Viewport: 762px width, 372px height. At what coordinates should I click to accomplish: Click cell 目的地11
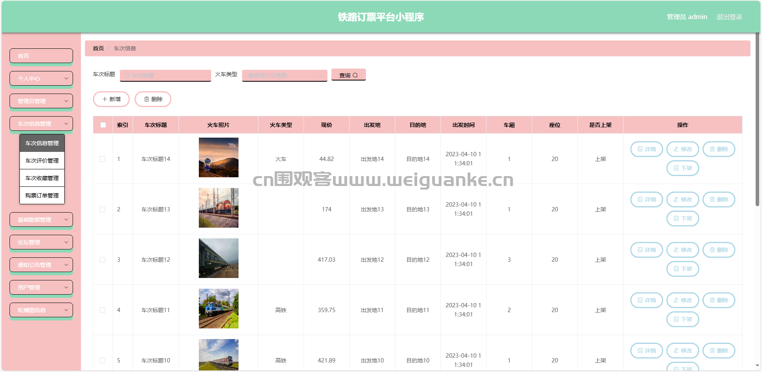418,310
